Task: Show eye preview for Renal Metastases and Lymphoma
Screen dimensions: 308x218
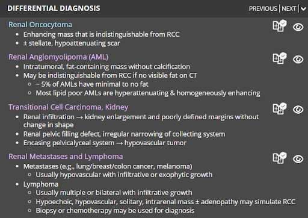Action: pos(298,159)
